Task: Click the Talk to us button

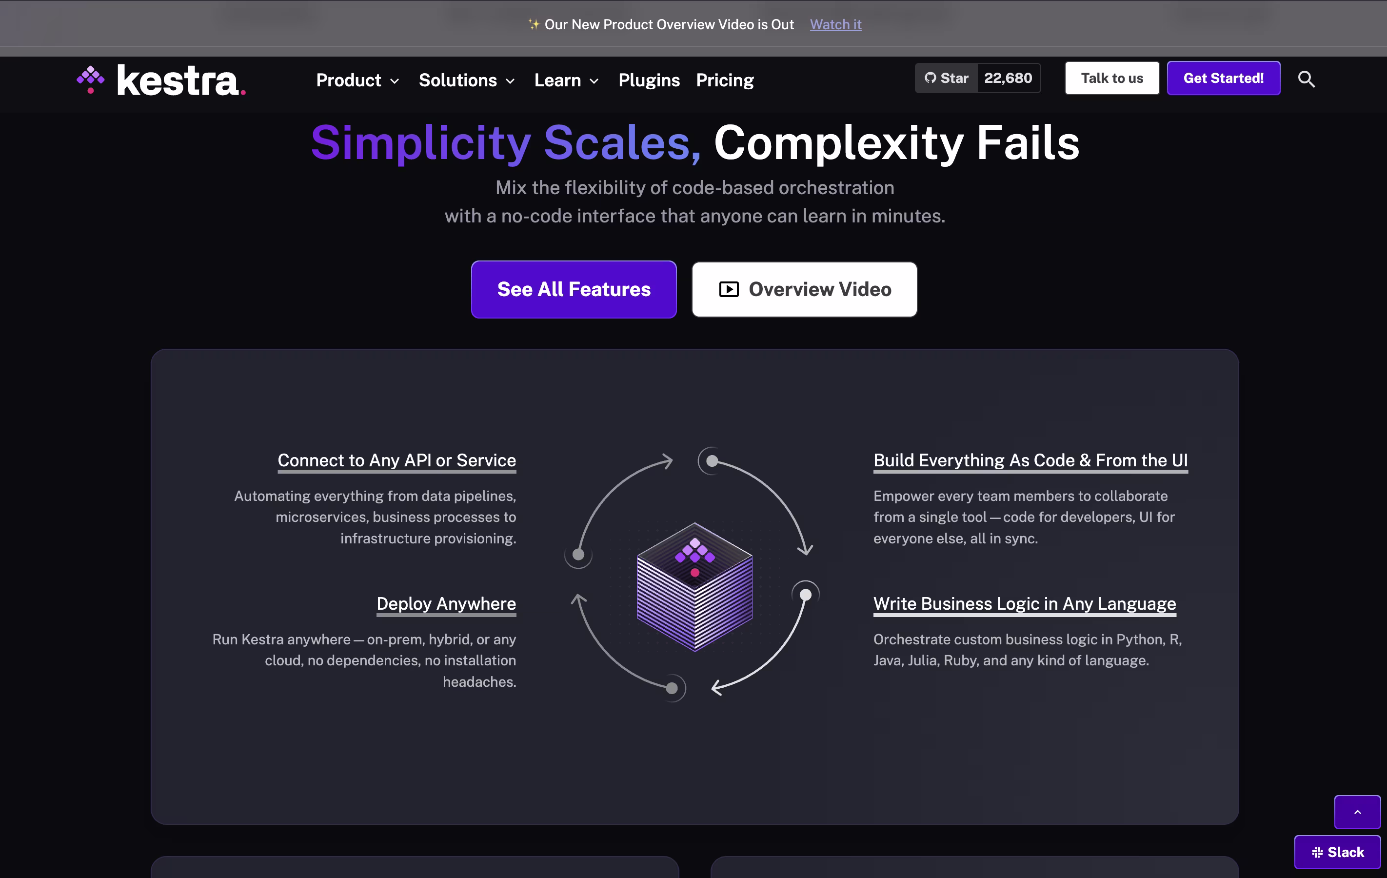Action: click(x=1111, y=79)
